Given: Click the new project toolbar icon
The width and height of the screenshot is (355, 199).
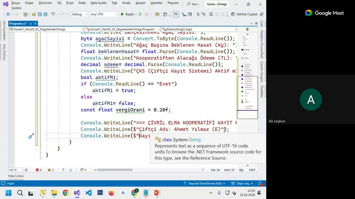Looking at the screenshot, I should [x=26, y=14].
